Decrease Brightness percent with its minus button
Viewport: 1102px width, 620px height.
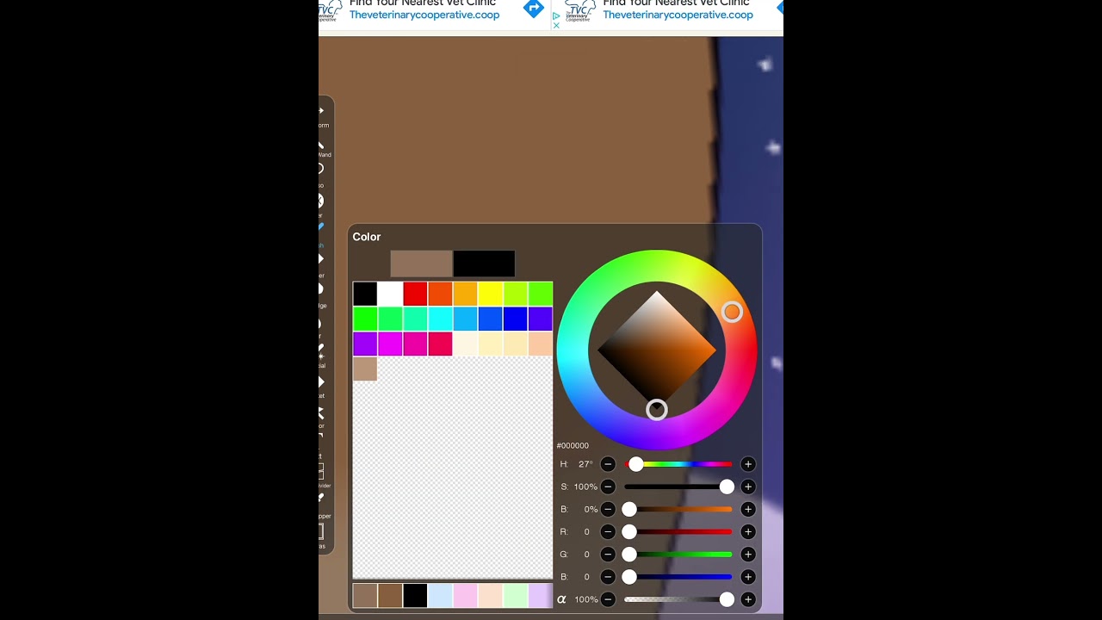pyautogui.click(x=608, y=509)
